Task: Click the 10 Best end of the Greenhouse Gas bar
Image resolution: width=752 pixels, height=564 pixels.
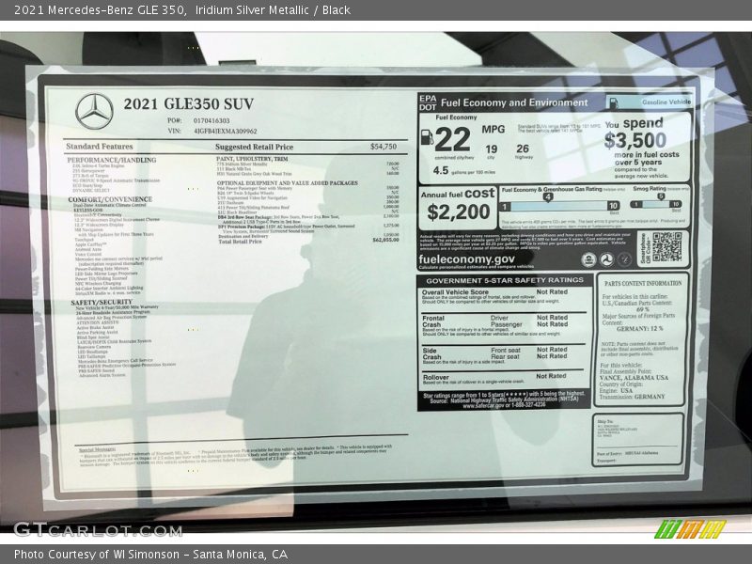Action: [613, 207]
